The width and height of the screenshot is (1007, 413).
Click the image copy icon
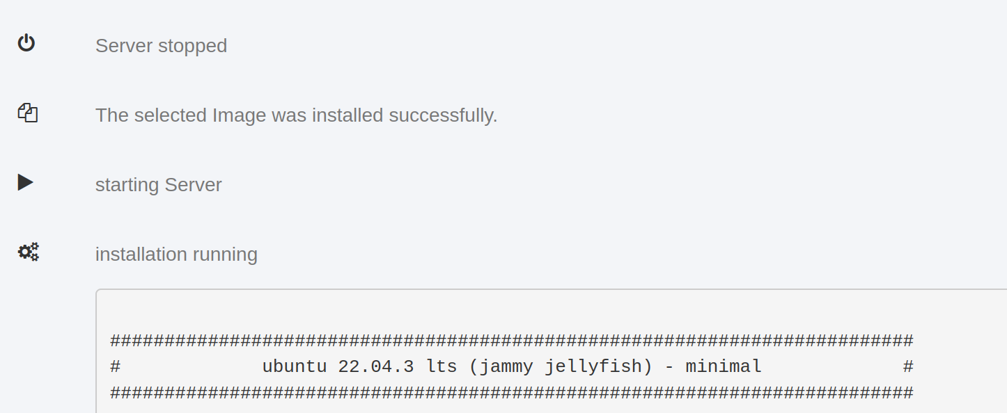(27, 113)
